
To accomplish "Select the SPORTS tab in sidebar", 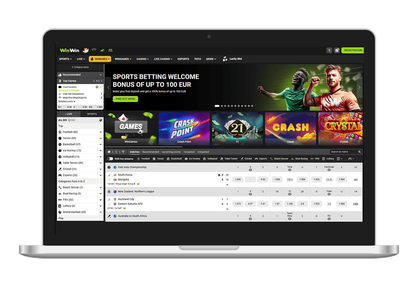I will click(92, 114).
